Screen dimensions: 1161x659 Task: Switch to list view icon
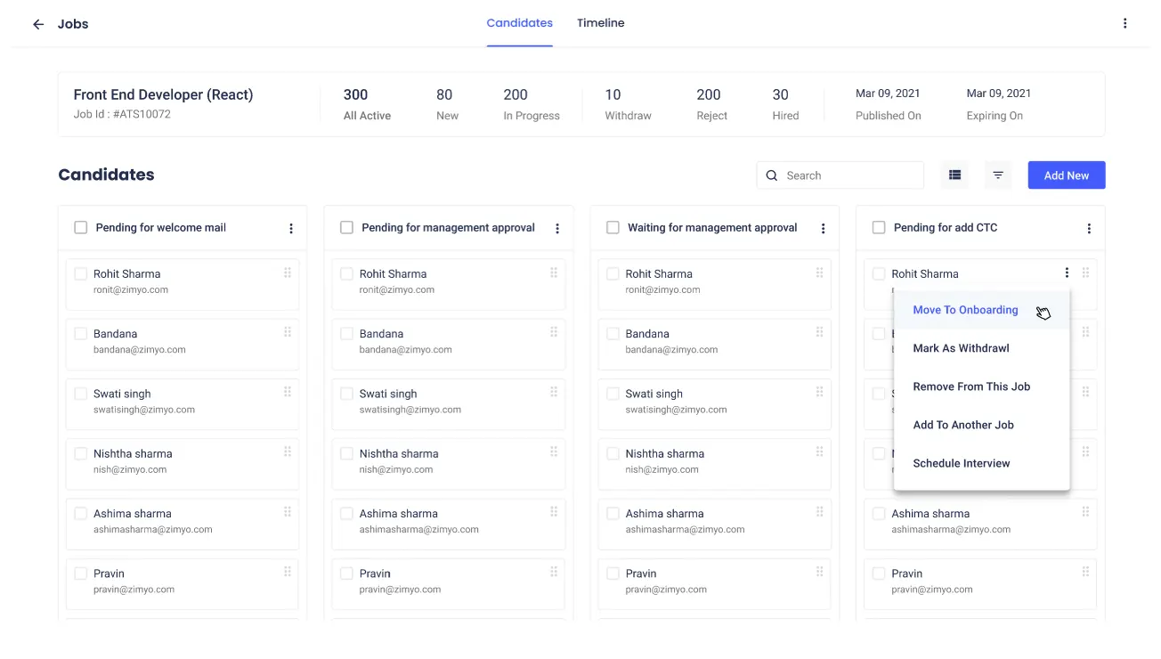point(955,175)
